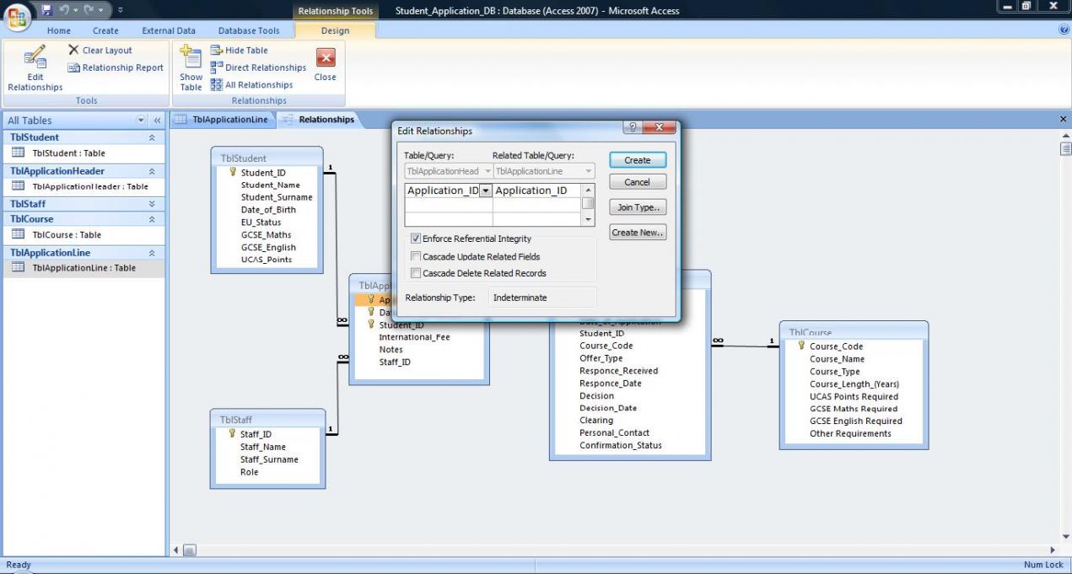Viewport: 1072px width, 574px height.
Task: Collapse the navigation pane with shutter button
Action: tap(157, 121)
